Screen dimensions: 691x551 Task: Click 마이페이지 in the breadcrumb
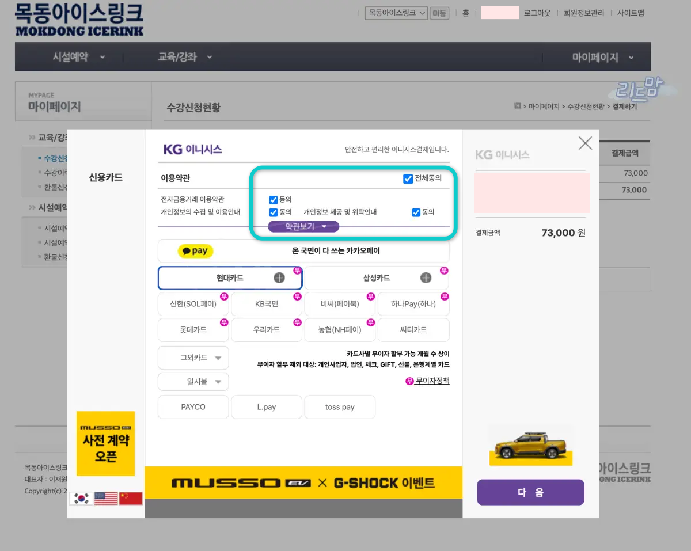point(544,107)
